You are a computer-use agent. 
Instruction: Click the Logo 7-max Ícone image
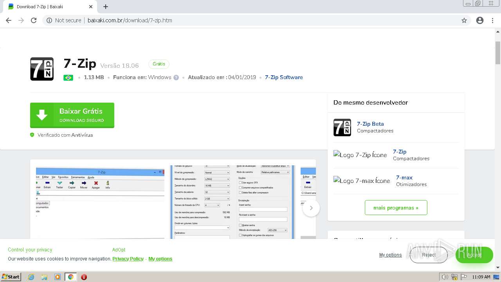[362, 181]
